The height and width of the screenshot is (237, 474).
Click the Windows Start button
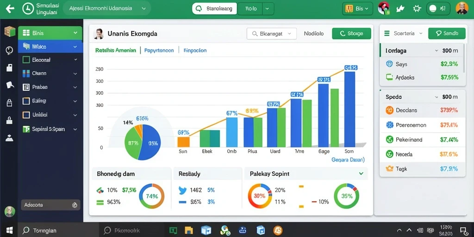point(9,231)
